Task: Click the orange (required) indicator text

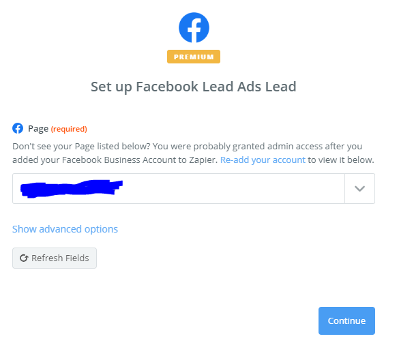Action: pos(69,129)
